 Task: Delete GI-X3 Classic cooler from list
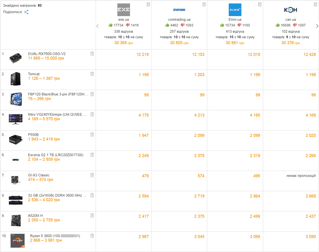[x=92, y=175]
